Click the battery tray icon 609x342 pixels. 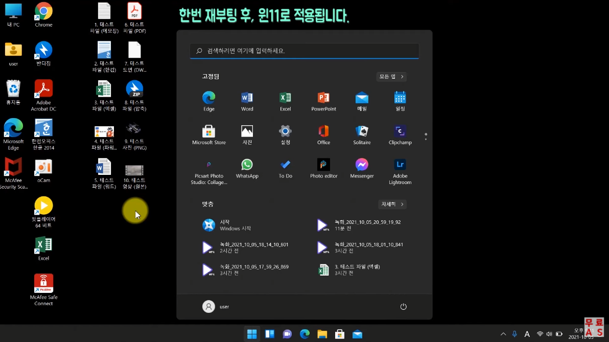[559, 334]
